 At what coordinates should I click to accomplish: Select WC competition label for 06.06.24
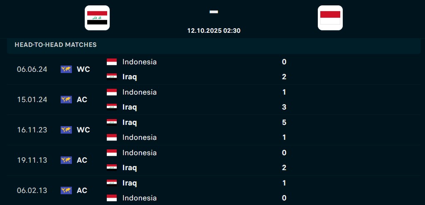(83, 69)
